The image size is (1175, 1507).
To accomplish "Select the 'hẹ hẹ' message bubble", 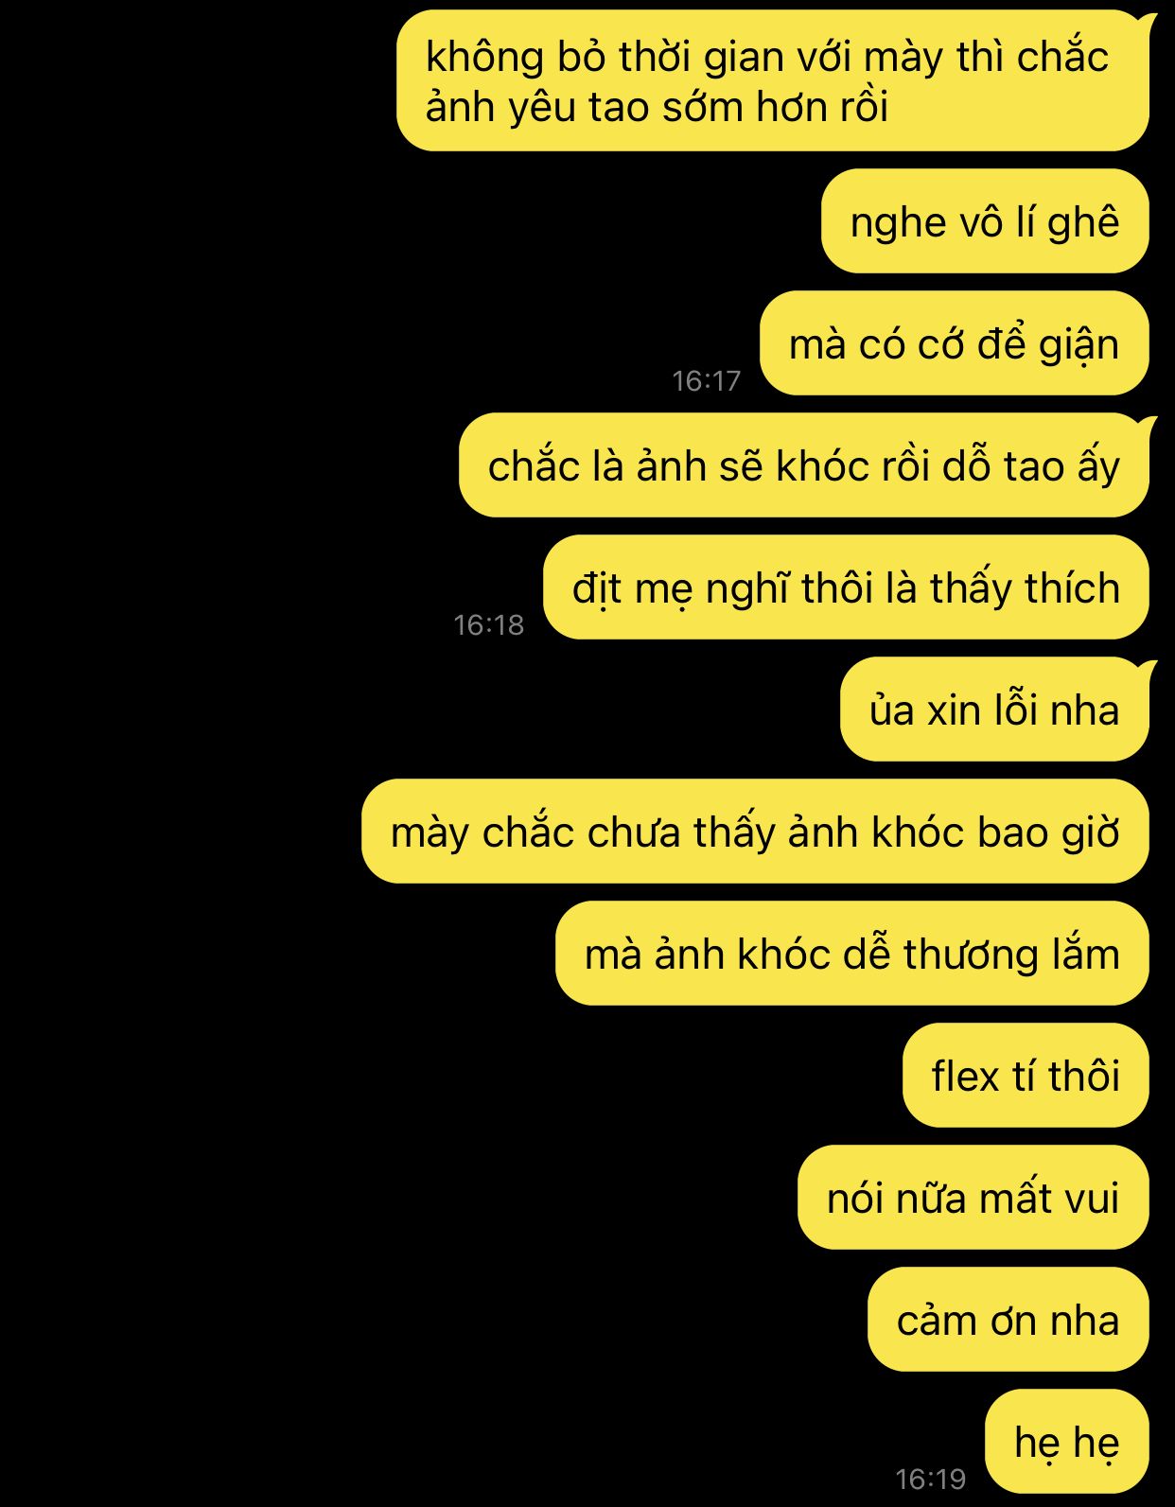I will 1067,1442.
